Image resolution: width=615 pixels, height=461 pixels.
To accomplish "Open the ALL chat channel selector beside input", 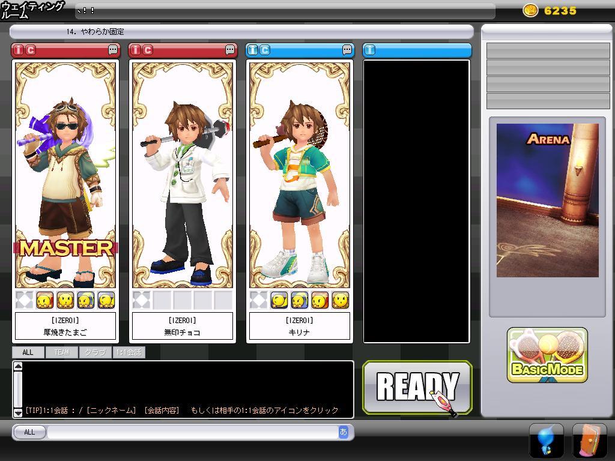I will point(29,432).
